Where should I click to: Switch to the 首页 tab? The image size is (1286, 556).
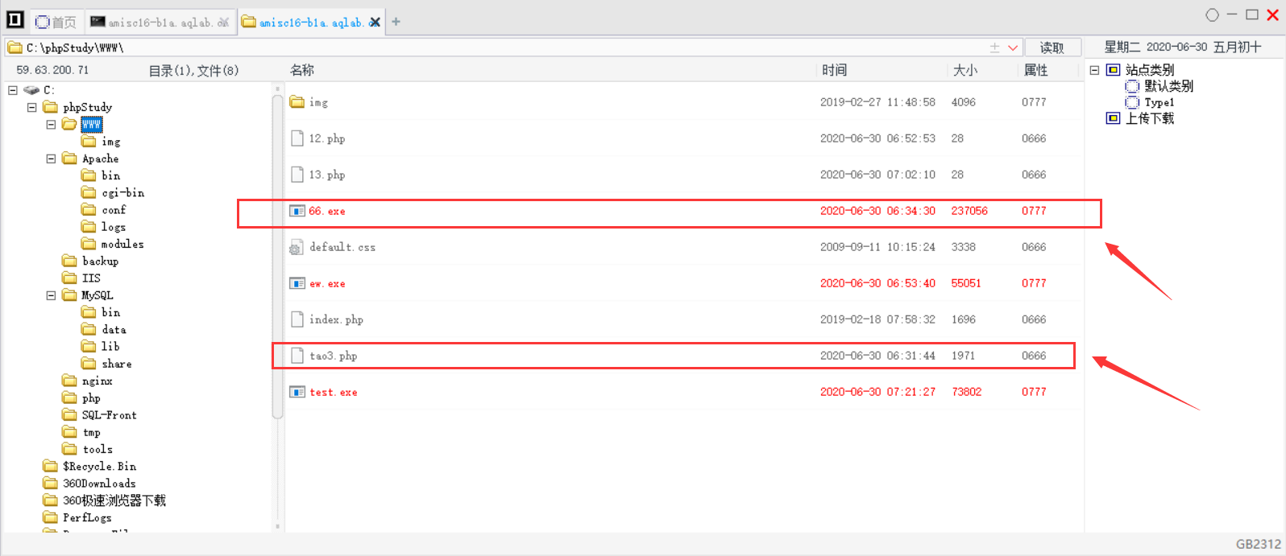(x=56, y=22)
